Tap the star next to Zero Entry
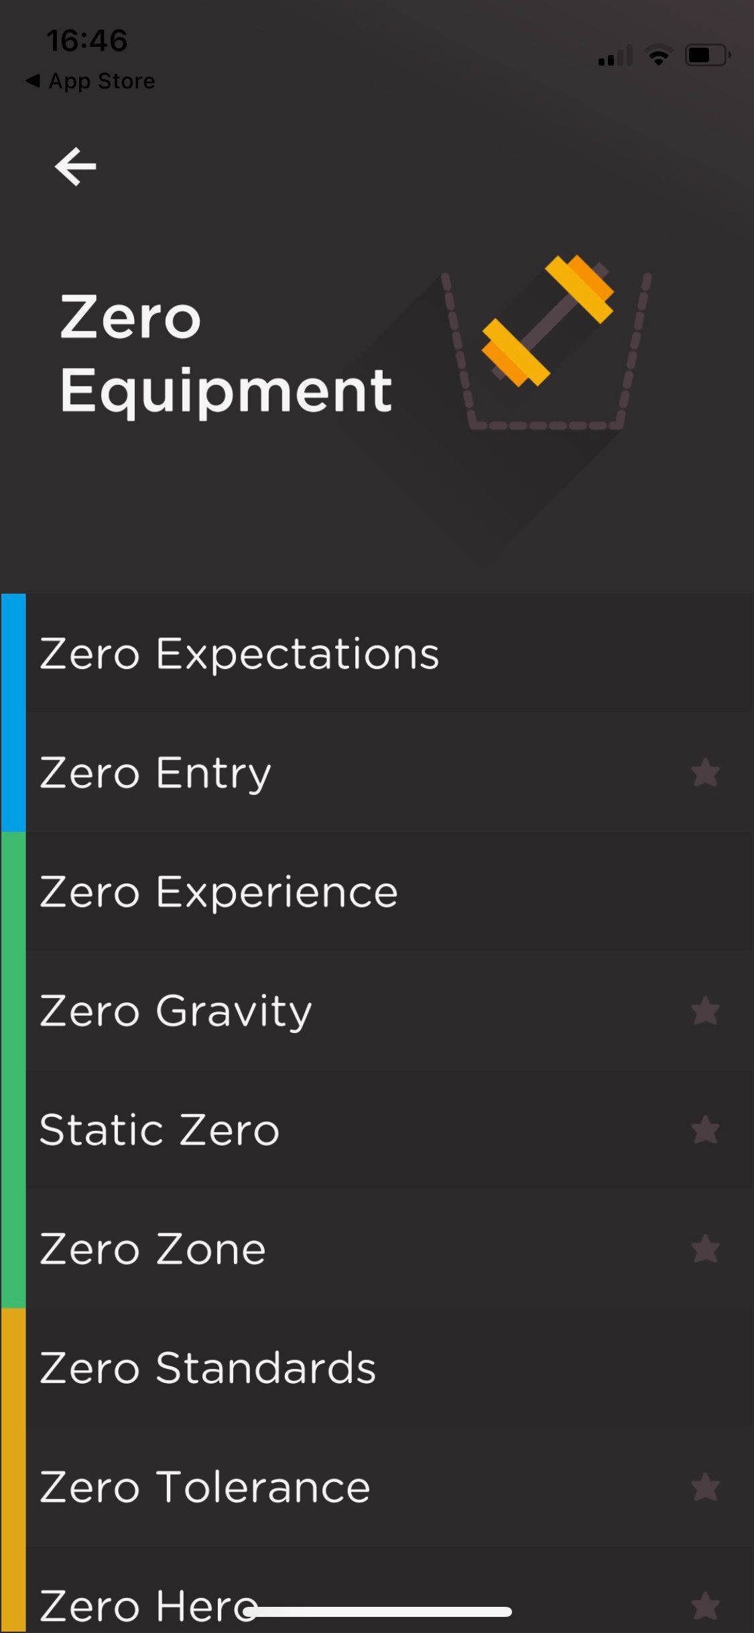Viewport: 754px width, 1633px height. coord(706,773)
